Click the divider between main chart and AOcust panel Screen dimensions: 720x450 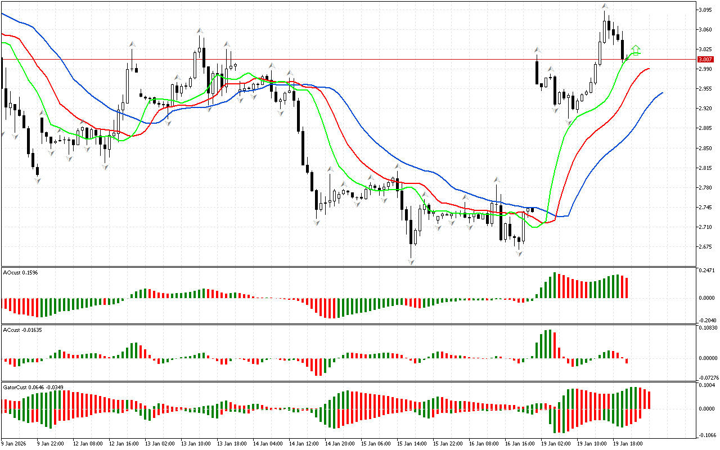point(349,267)
